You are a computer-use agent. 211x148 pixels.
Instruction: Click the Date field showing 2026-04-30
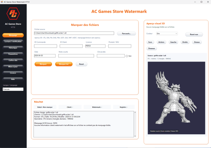[45, 56]
